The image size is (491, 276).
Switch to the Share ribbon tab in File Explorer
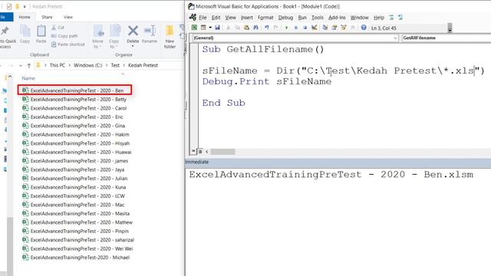click(47, 17)
